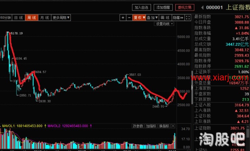This screenshot has height=151, width=250.
Task: Click the 2638.30 low label on chart
Action: point(45,101)
